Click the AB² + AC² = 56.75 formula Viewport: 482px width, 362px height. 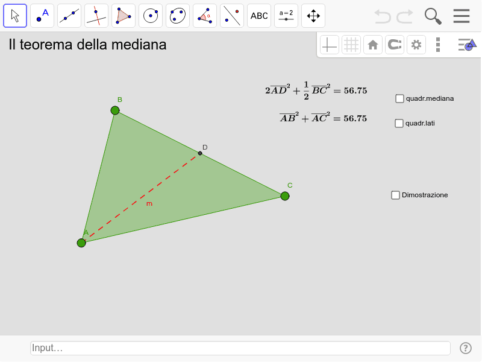point(323,118)
